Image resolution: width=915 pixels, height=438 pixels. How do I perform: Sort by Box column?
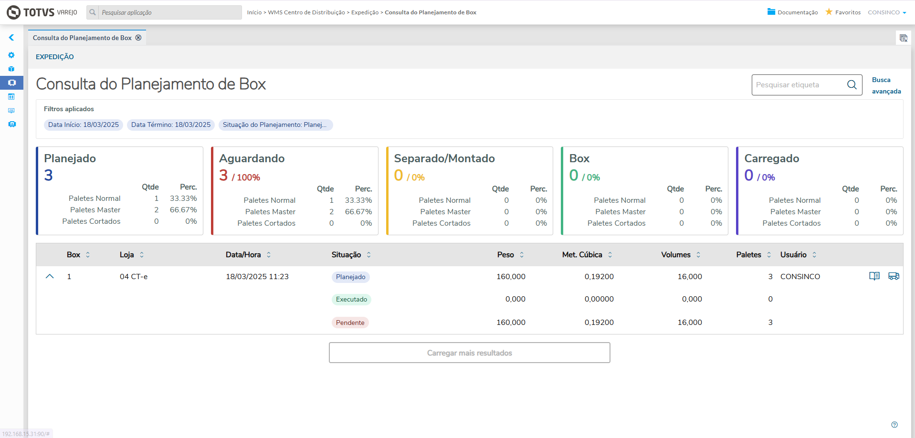click(88, 255)
